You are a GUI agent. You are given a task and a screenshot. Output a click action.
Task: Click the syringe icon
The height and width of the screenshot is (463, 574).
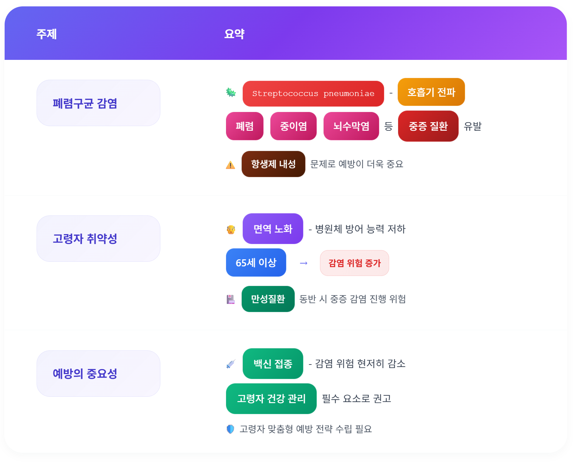tap(231, 364)
